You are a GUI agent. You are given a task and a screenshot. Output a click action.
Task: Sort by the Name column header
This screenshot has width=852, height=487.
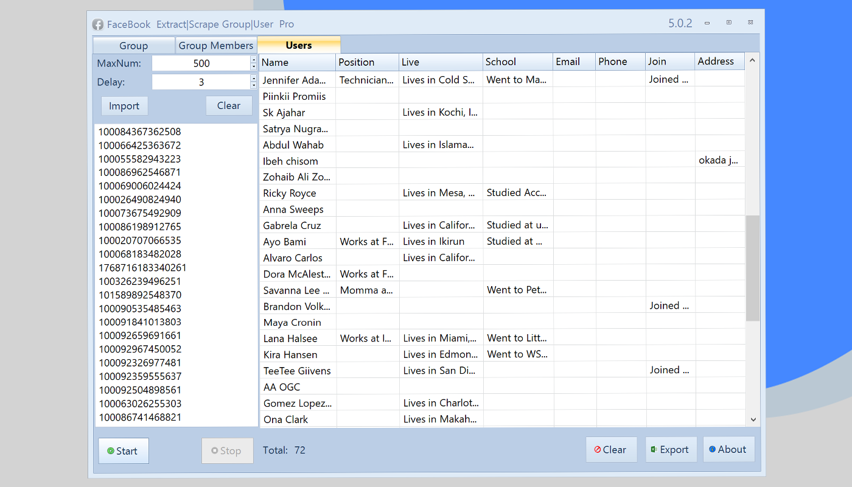298,62
